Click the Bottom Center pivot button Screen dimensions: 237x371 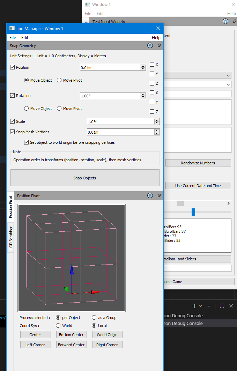pyautogui.click(x=71, y=335)
